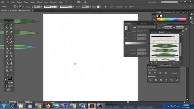Select the Eyedropper tool
This screenshot has width=194, height=109.
tap(7, 60)
